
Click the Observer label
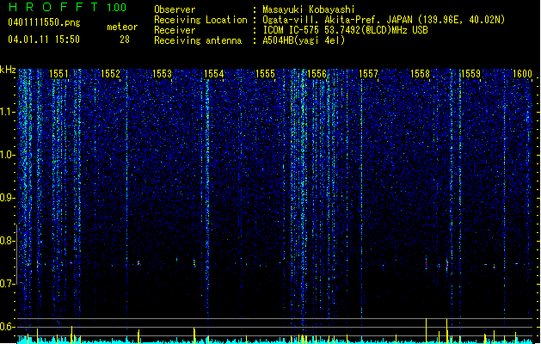(175, 9)
